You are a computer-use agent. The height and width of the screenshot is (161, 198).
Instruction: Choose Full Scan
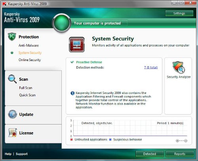(x=26, y=88)
